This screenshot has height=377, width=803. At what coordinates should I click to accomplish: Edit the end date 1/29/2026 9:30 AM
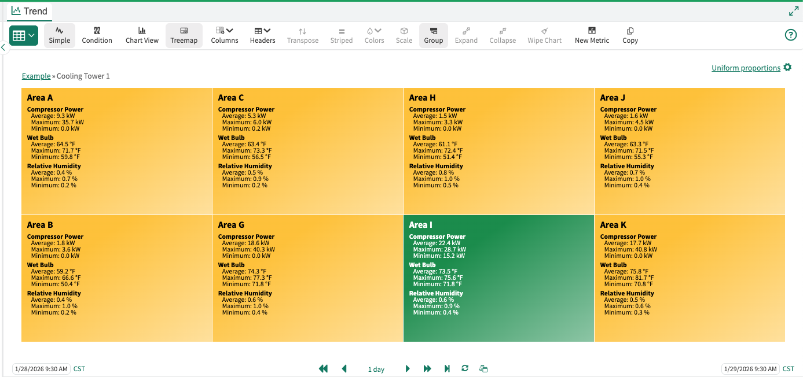750,369
